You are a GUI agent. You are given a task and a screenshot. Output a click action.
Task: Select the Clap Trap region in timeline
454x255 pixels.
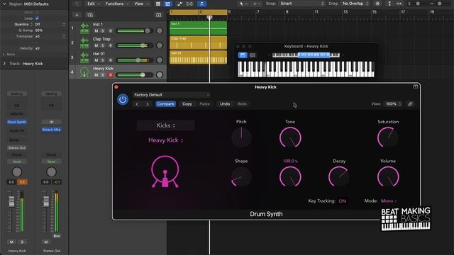[199, 42]
